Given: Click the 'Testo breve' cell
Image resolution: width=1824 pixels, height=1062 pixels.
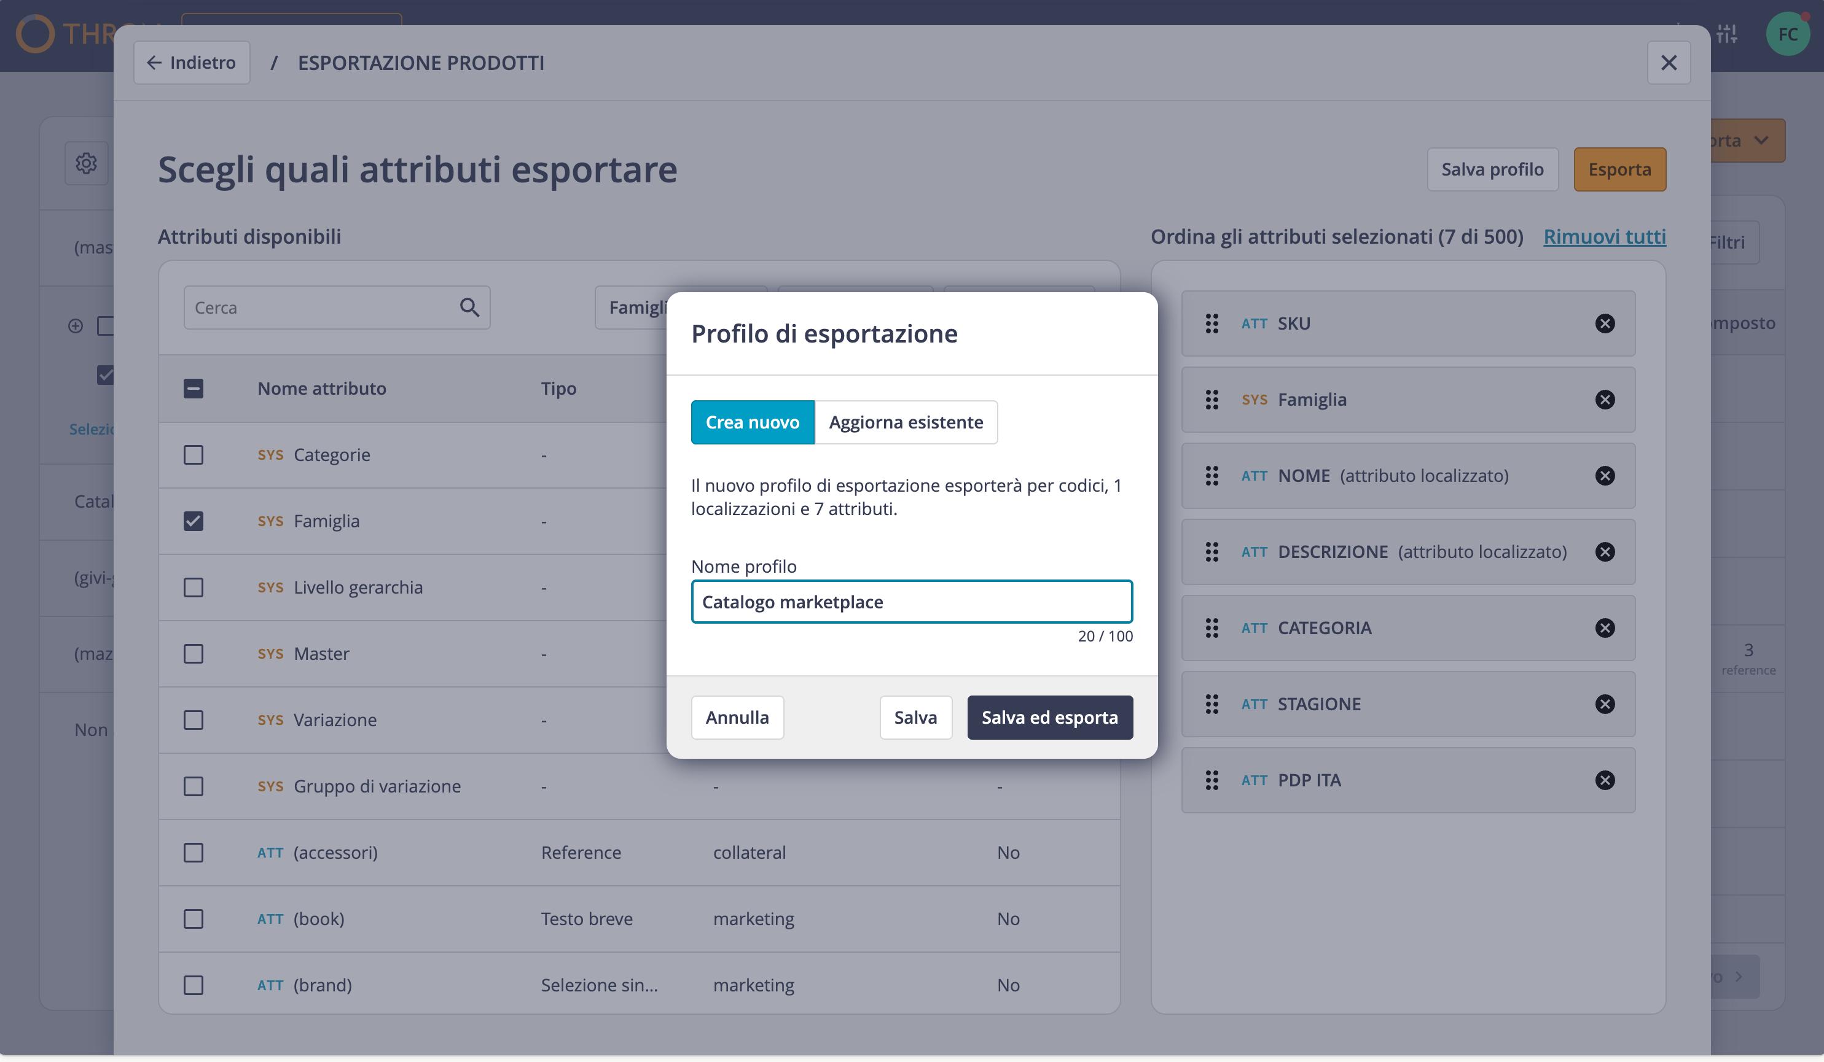Looking at the screenshot, I should click(587, 919).
